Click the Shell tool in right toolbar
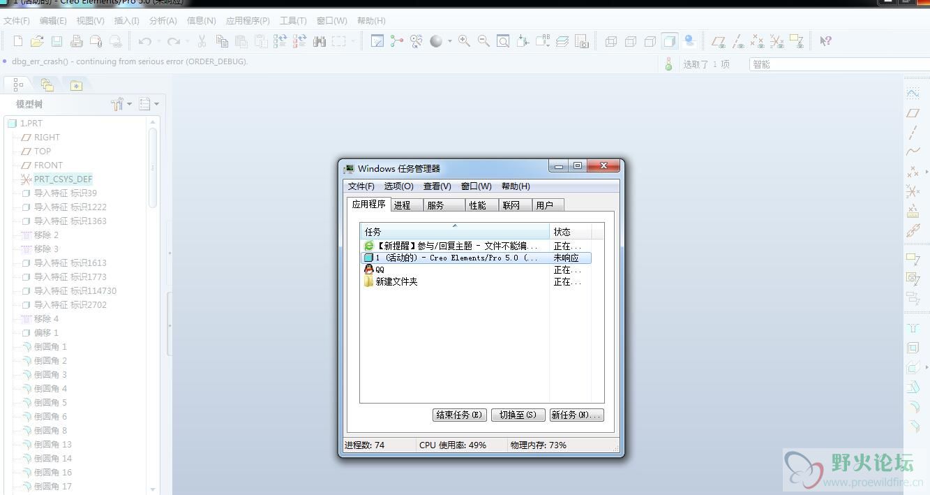930x495 pixels. (913, 348)
